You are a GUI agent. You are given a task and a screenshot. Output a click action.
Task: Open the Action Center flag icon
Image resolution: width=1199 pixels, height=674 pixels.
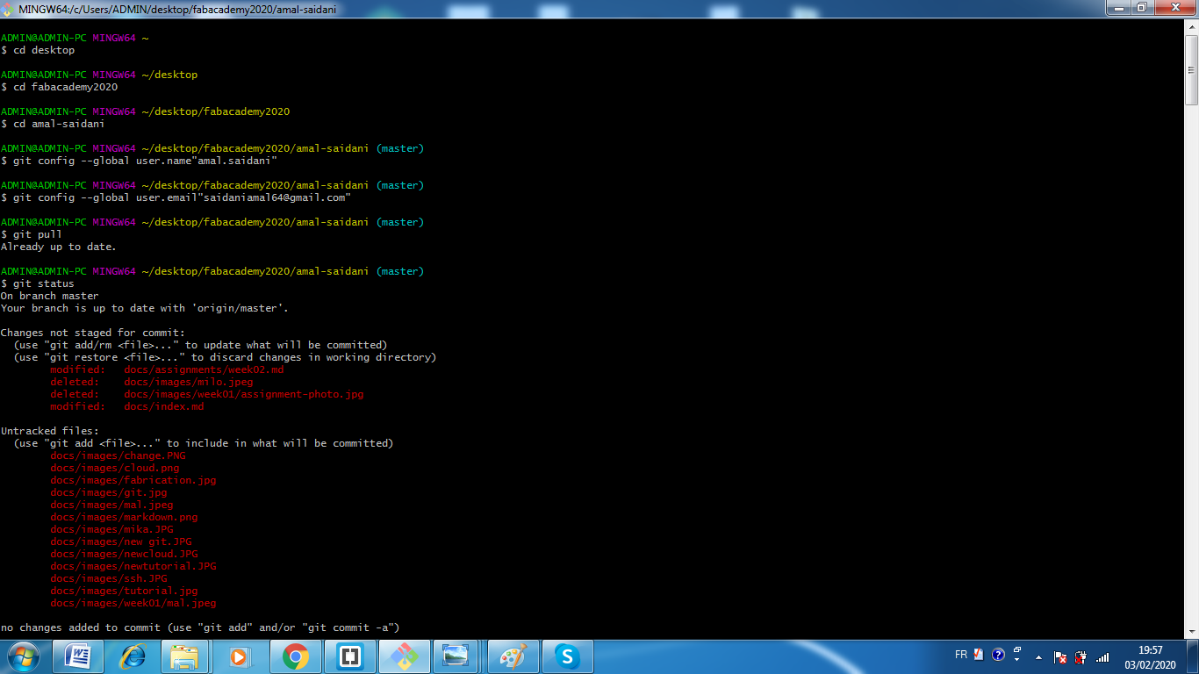click(x=1059, y=657)
